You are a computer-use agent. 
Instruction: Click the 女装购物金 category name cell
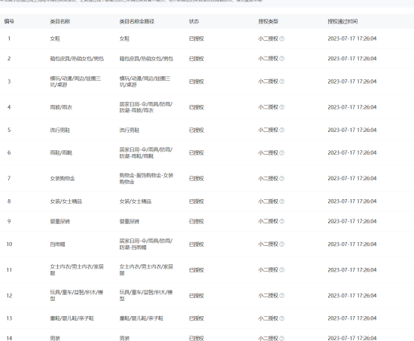(62, 179)
